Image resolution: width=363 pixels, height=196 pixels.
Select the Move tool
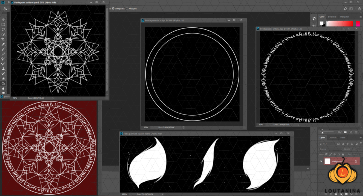tap(4, 20)
